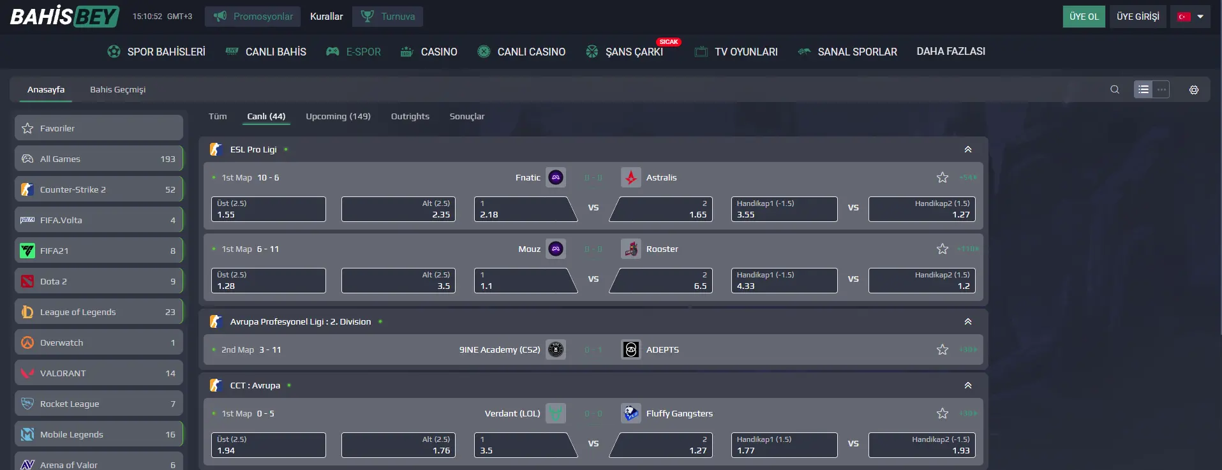This screenshot has width=1222, height=470.
Task: Show Upcoming (149) matches
Action: (338, 116)
